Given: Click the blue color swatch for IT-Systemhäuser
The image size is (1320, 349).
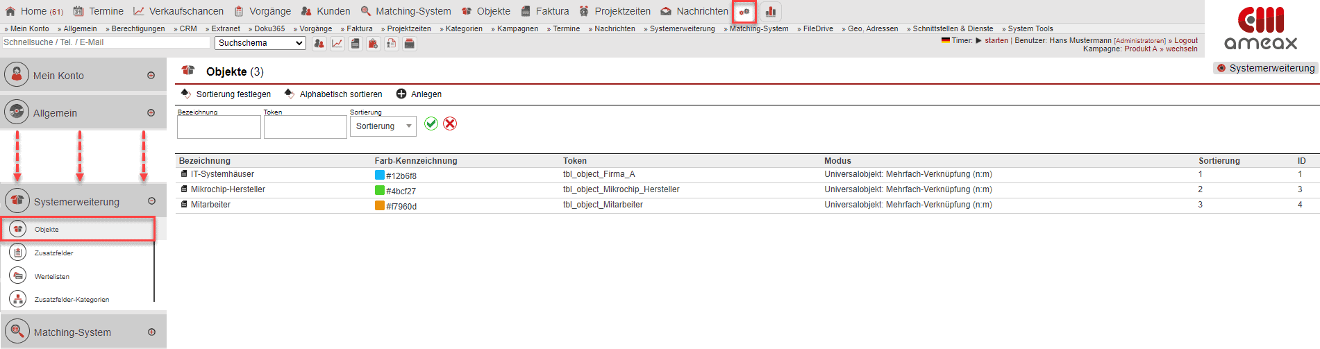Looking at the screenshot, I should coord(380,176).
